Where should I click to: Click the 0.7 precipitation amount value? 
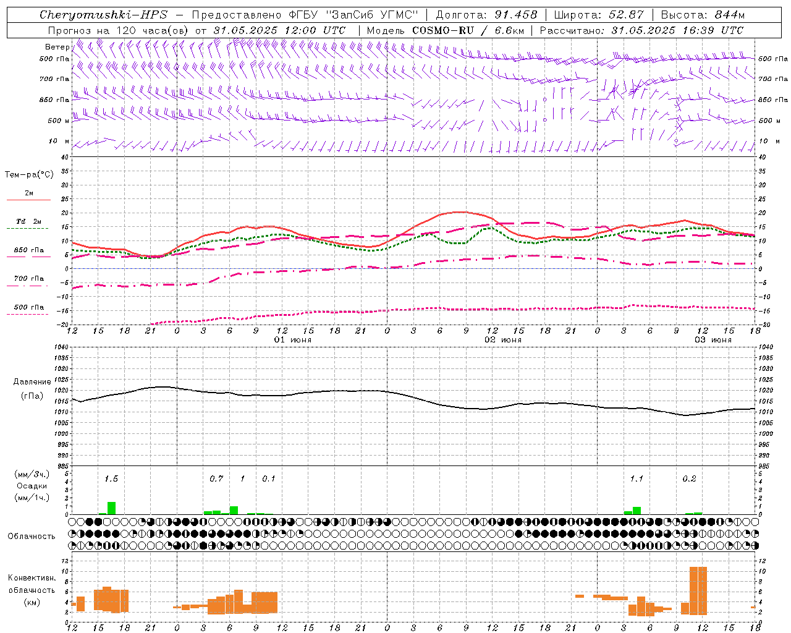(x=216, y=478)
